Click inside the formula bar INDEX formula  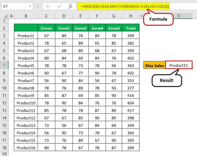tap(125, 6)
